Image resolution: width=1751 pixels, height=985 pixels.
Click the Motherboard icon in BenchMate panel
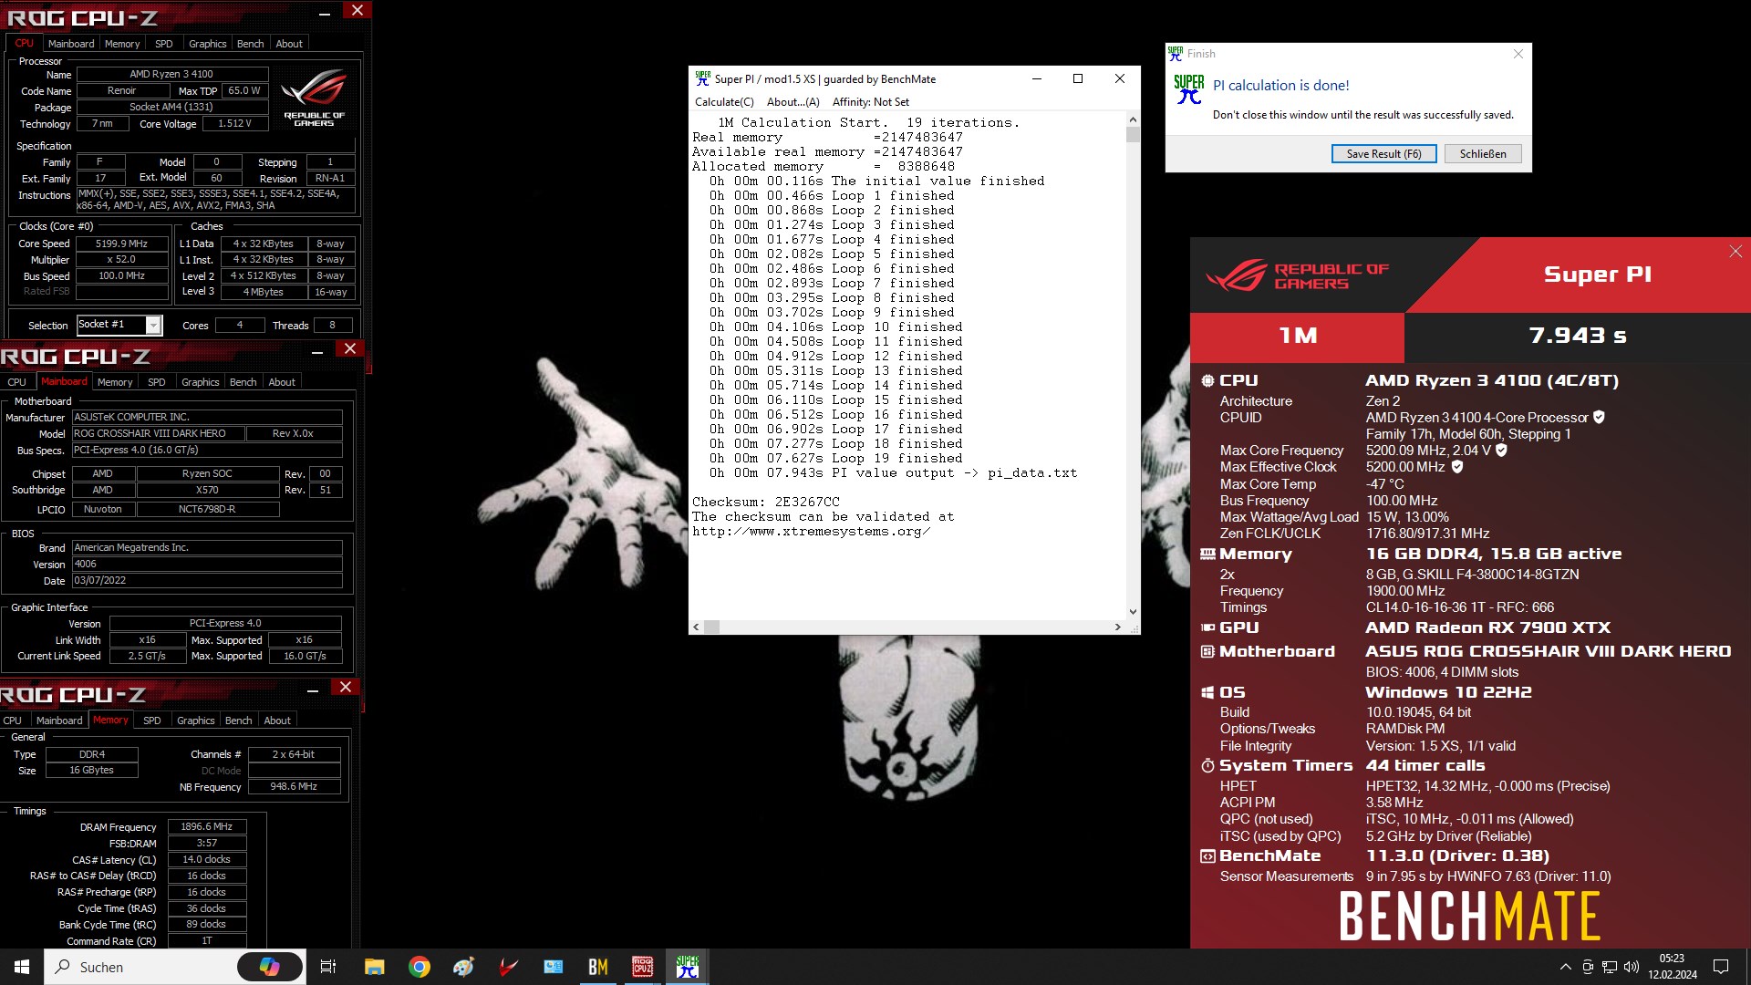(x=1207, y=651)
